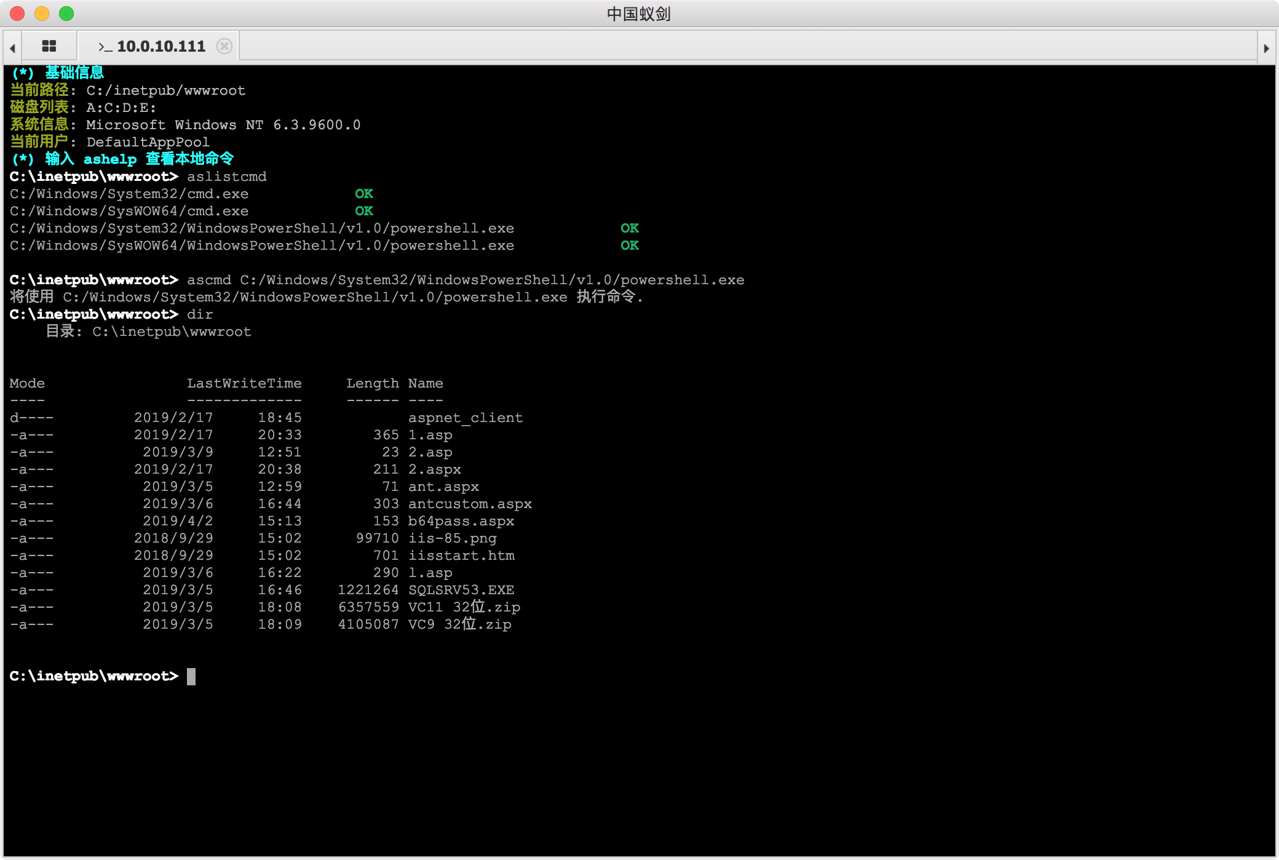The image size is (1279, 860).
Task: Click OK status beside System32 cmd.exe
Action: (x=363, y=194)
